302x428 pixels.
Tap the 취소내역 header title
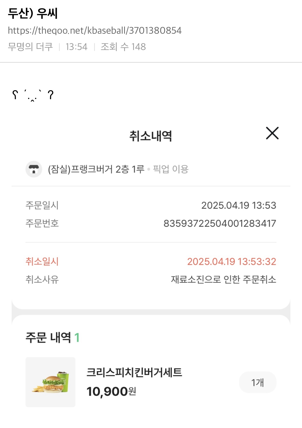pos(151,136)
